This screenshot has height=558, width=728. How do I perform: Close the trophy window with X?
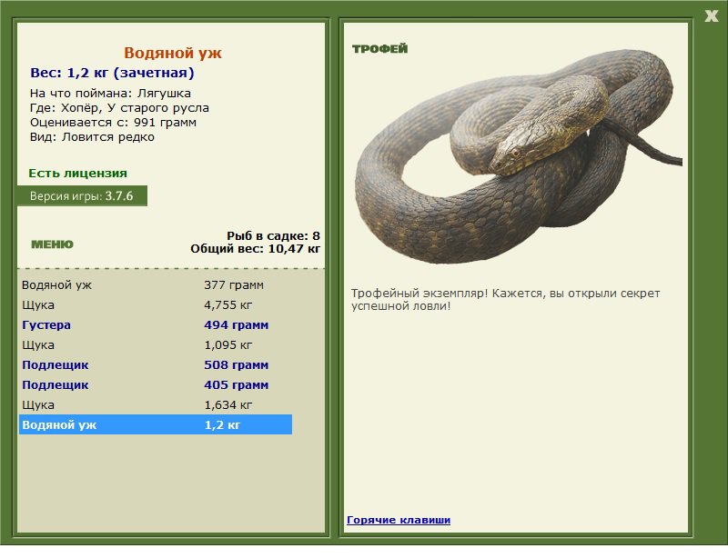coord(711,16)
